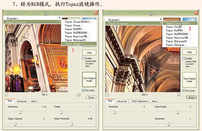Image resolution: width=202 pixels, height=131 pixels.
Task: Enable popup help checkbox in Clean window
Action: [183, 58]
